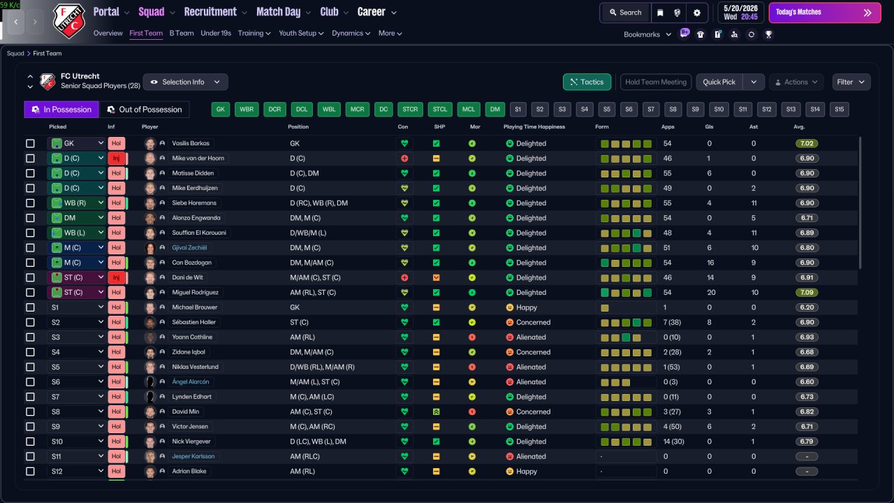Screen dimensions: 894x503
Task: Click the FC Utrecht club badge in header
Action: point(69,21)
